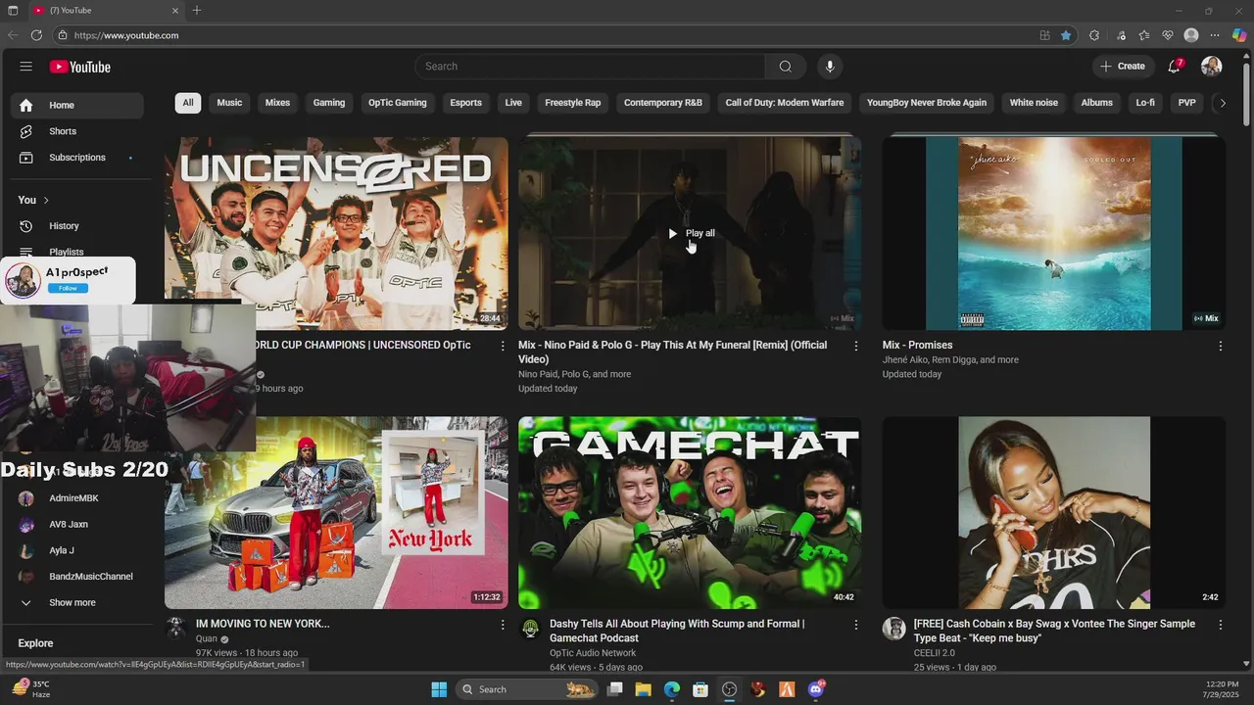Start voice search with the microphone

830,67
